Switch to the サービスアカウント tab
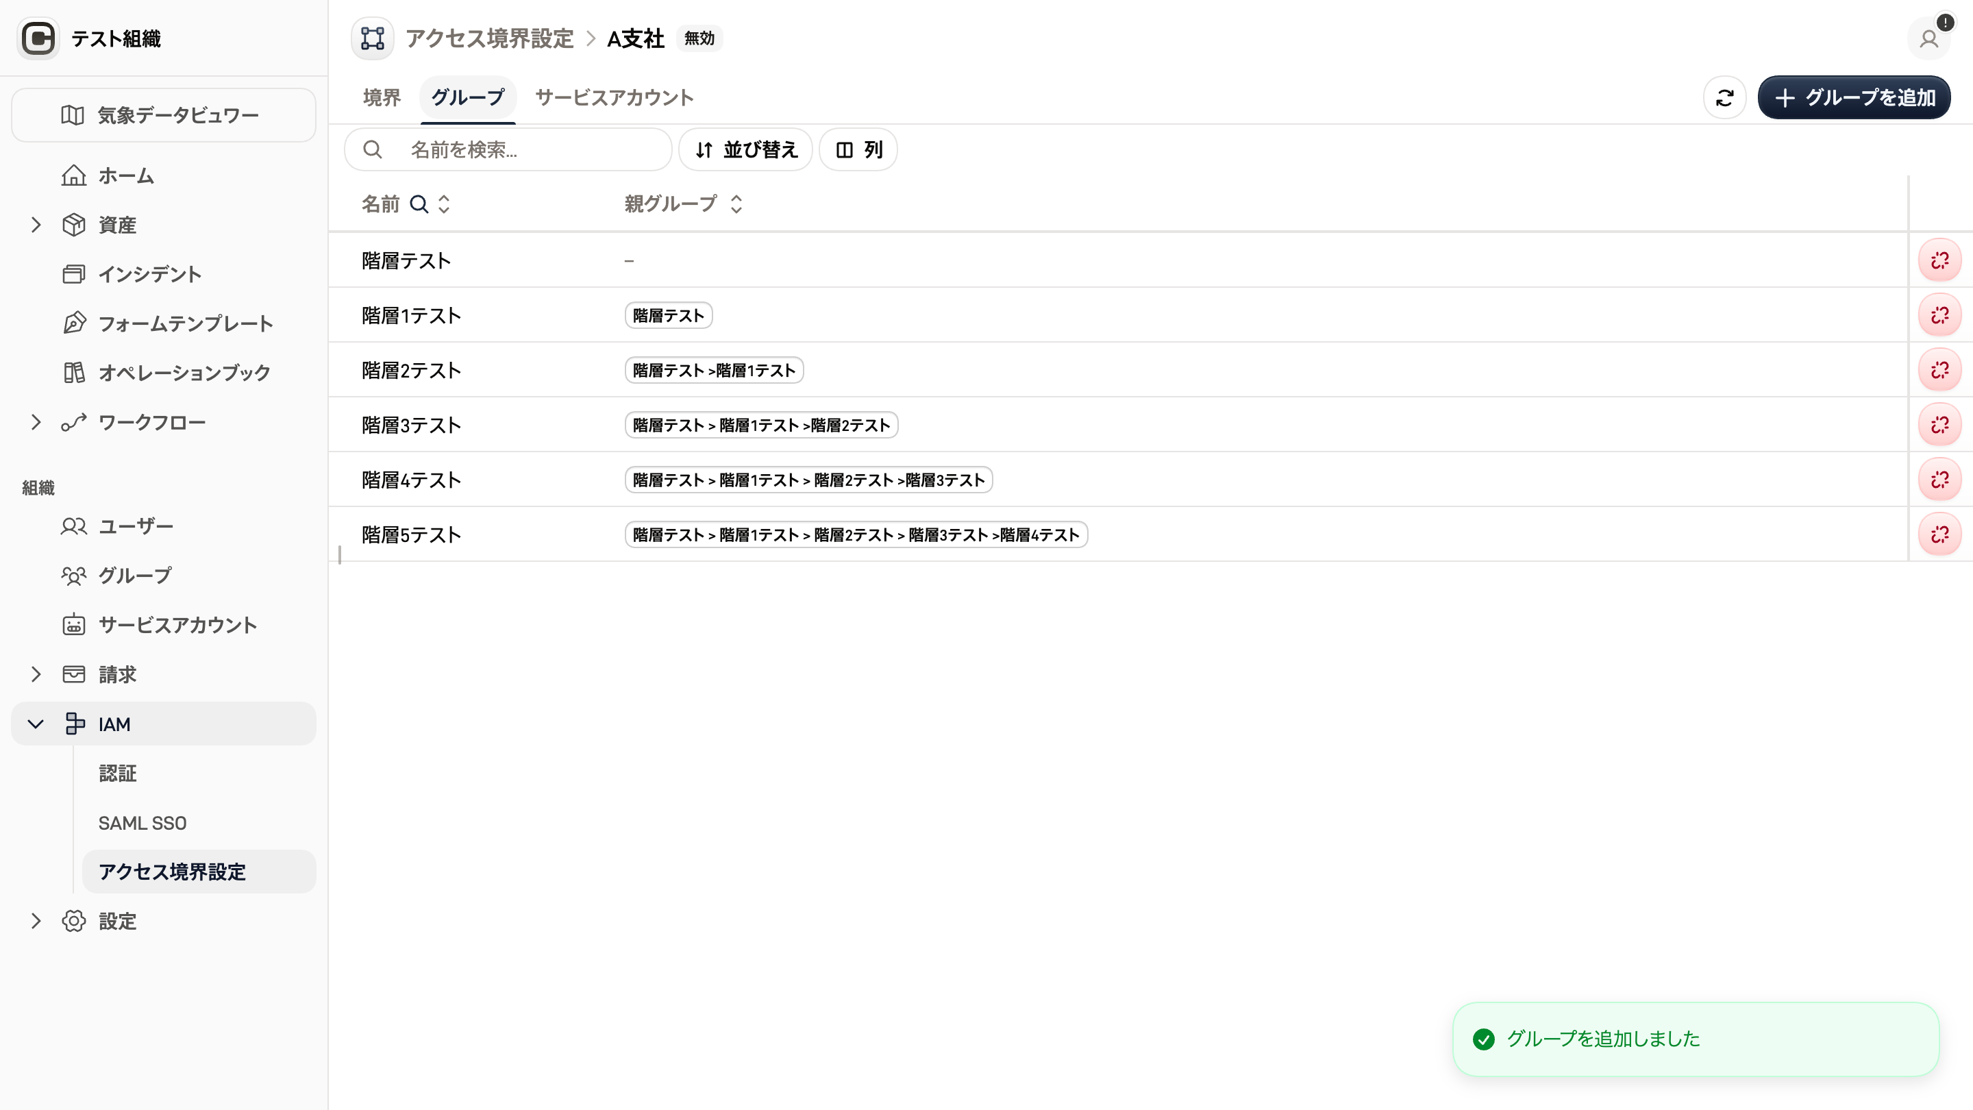 [615, 97]
